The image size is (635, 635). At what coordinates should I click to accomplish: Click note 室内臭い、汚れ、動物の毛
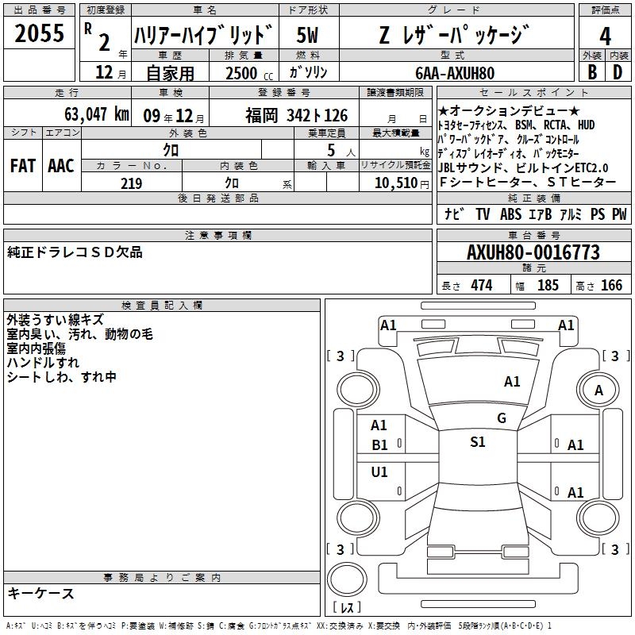pos(80,334)
